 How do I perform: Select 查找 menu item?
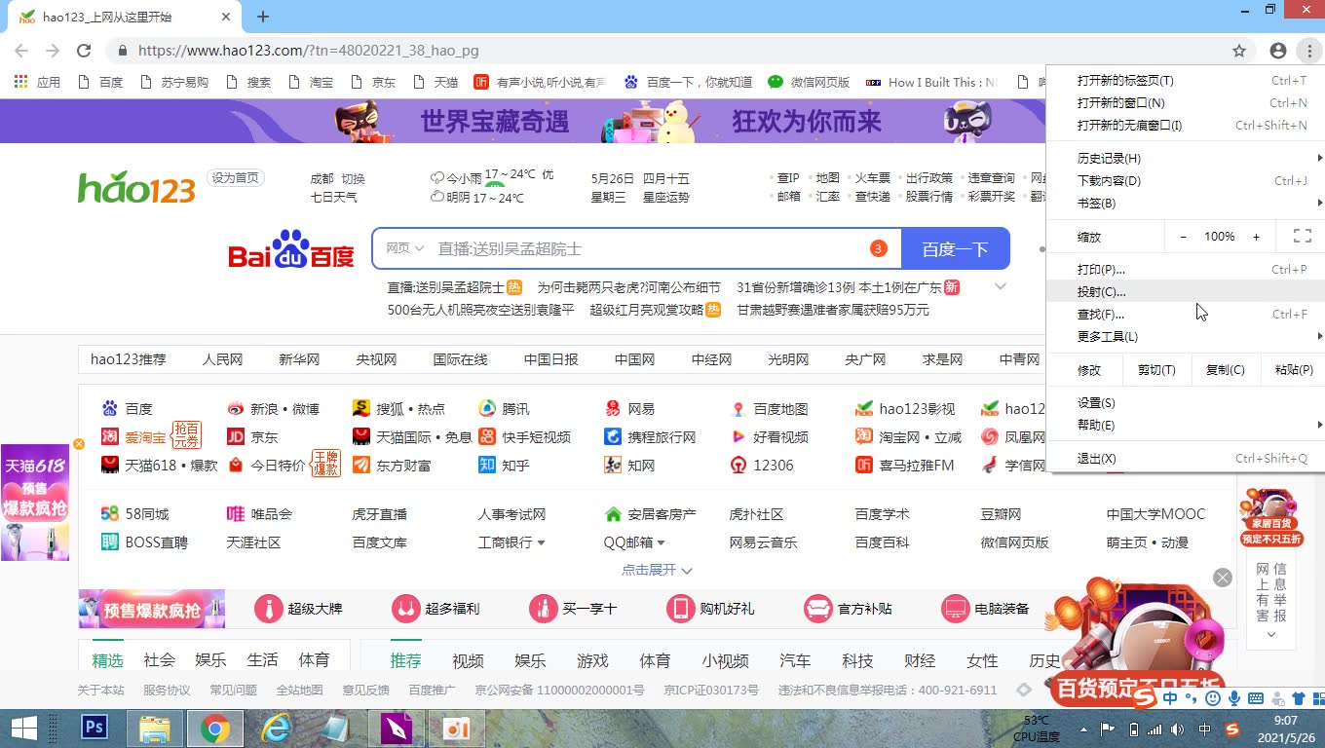point(1186,314)
